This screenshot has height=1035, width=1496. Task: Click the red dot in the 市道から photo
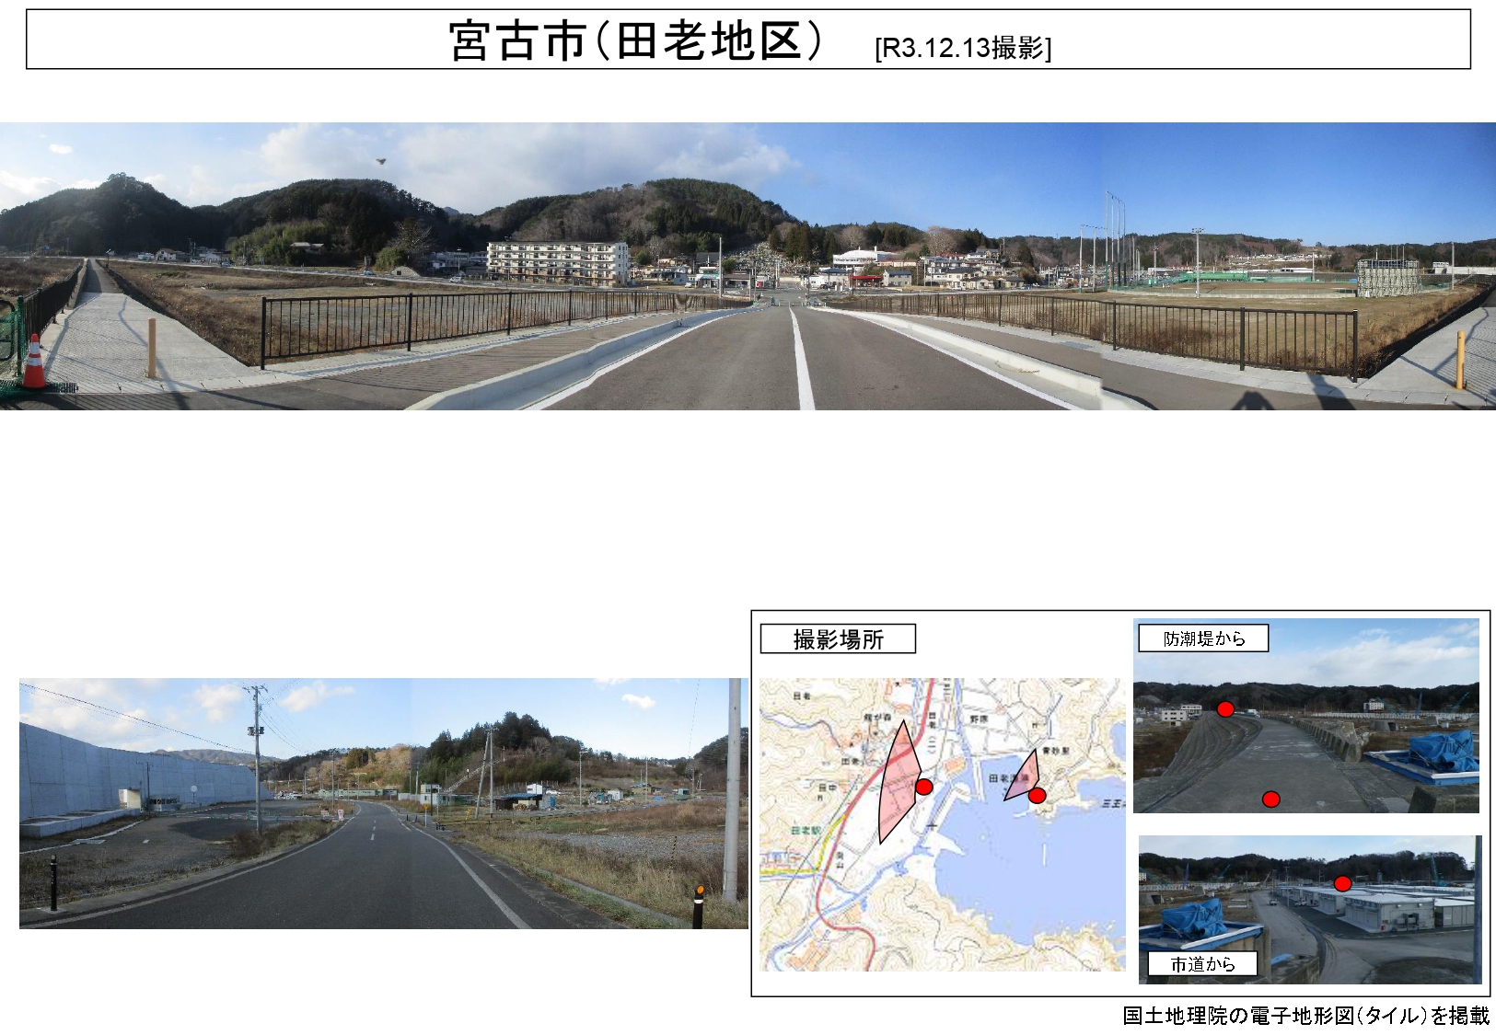coord(1342,884)
